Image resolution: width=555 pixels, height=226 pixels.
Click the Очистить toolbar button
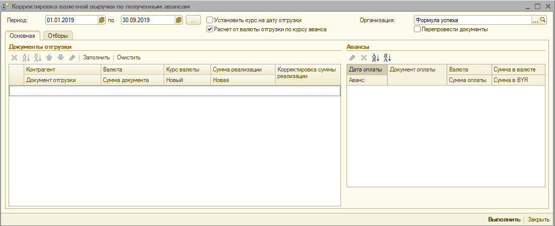(x=128, y=57)
